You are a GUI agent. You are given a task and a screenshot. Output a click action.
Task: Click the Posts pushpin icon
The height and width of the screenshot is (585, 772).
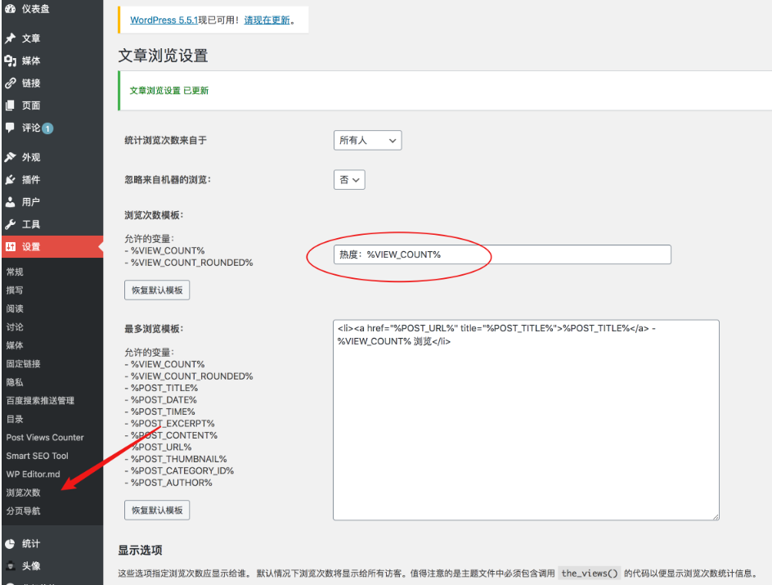[x=11, y=38]
